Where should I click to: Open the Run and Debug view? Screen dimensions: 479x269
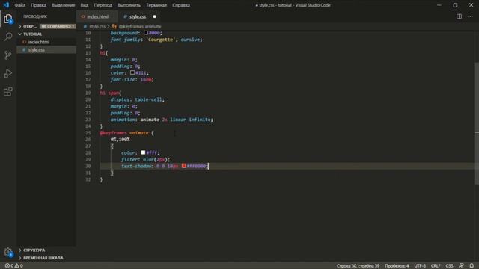coord(8,73)
